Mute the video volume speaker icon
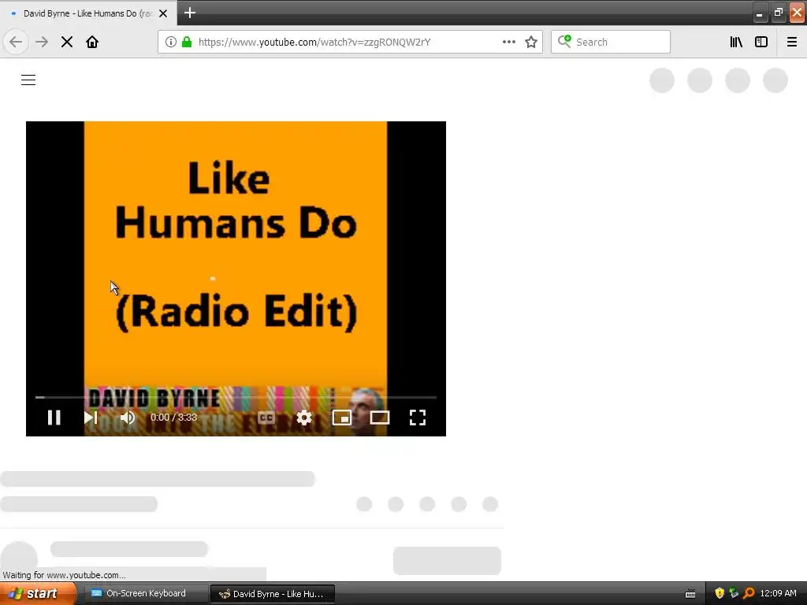Viewport: 807px width, 605px height. [x=128, y=418]
